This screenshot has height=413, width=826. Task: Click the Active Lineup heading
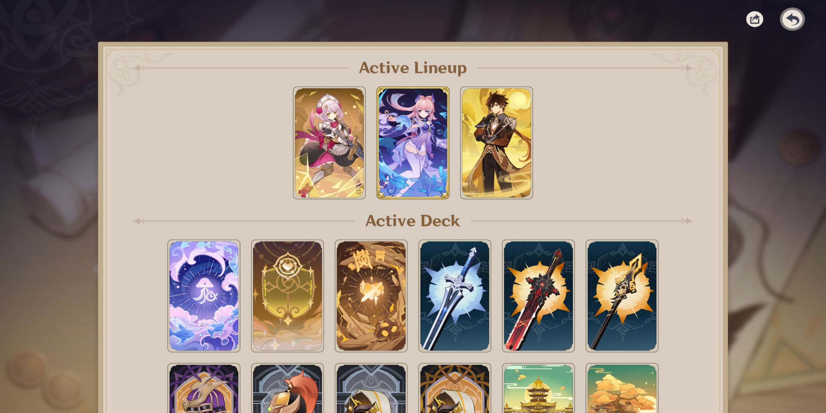click(x=413, y=68)
